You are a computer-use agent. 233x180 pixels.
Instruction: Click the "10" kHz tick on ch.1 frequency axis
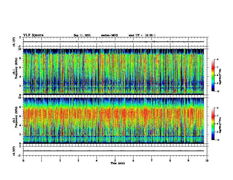click(x=20, y=49)
